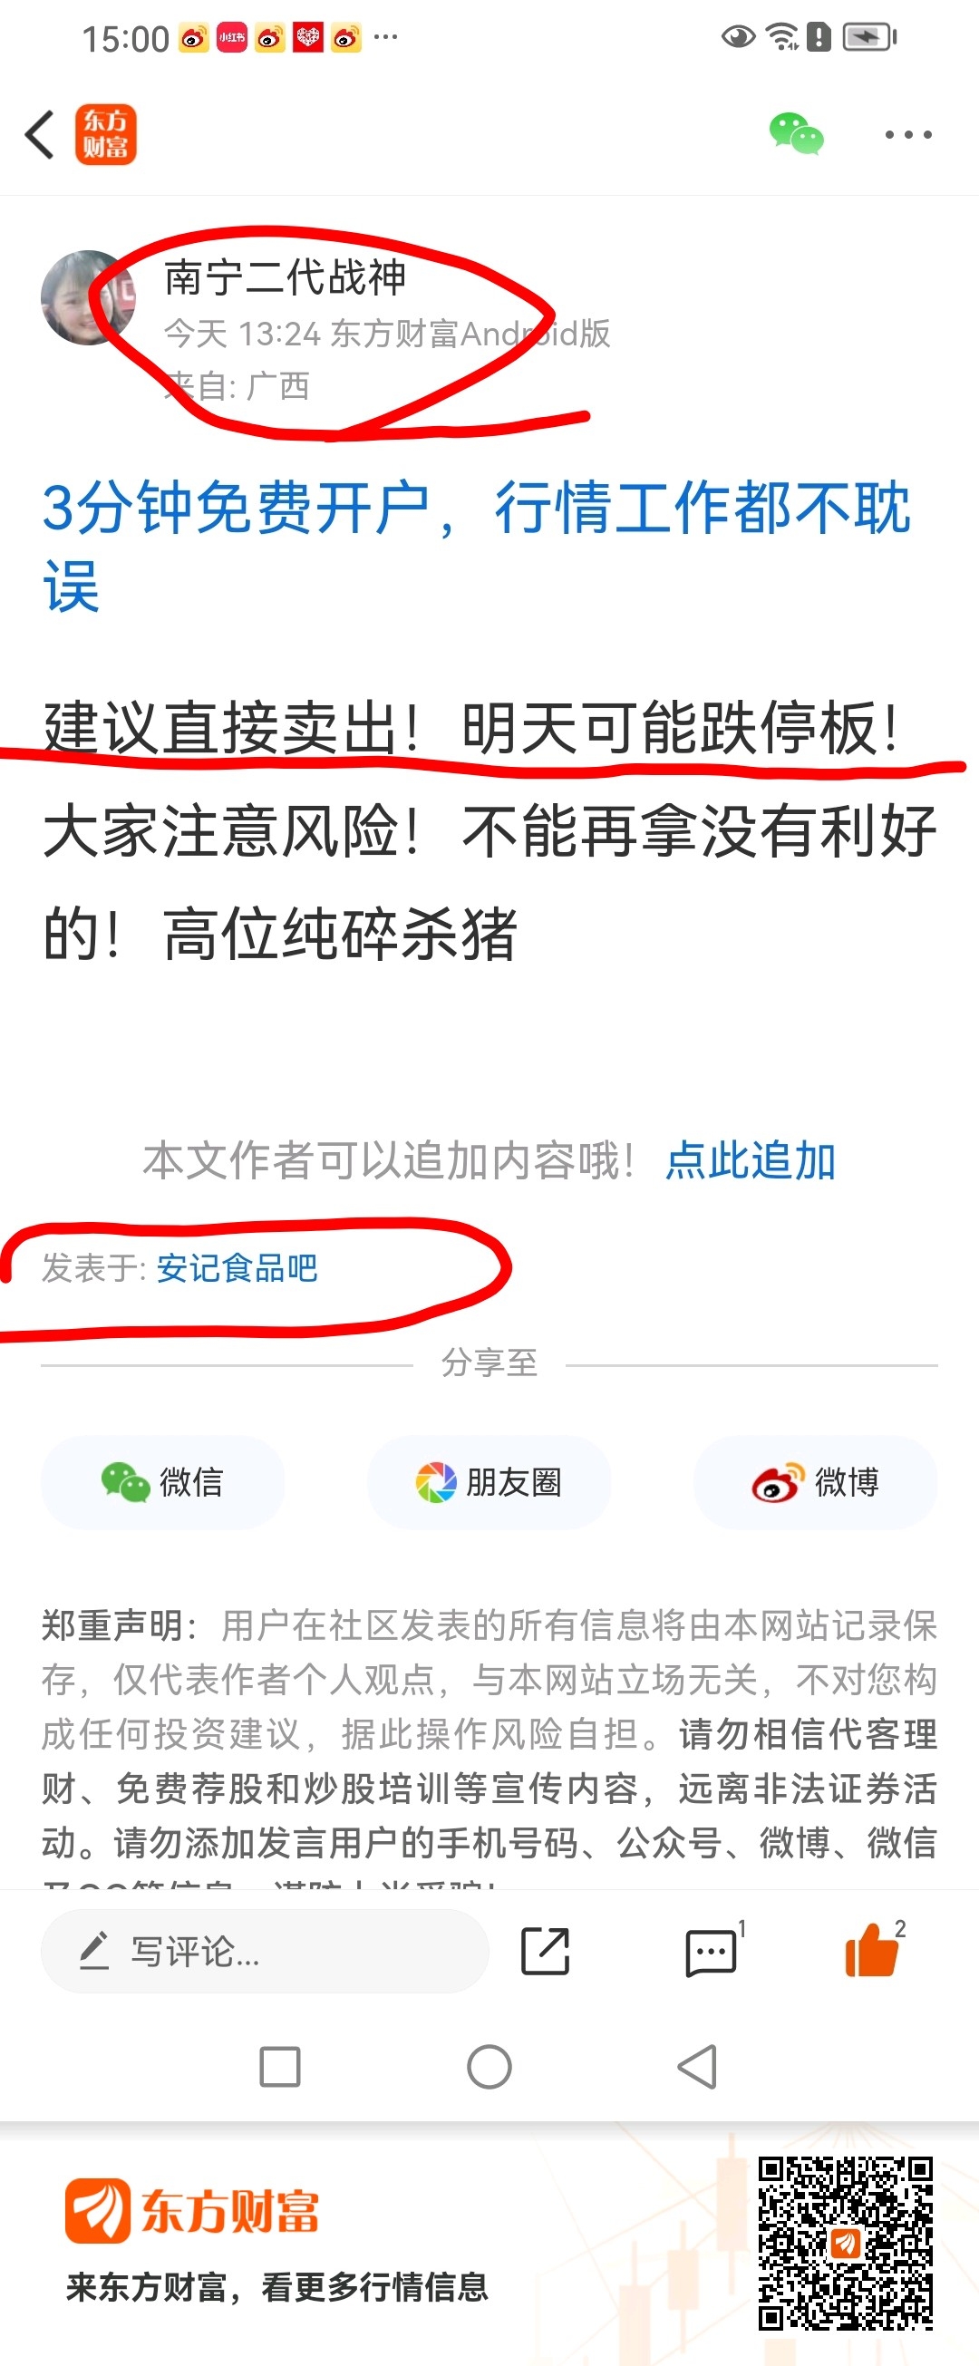The width and height of the screenshot is (979, 2366).
Task: Share the post to 朋友圈
Action: [489, 1482]
